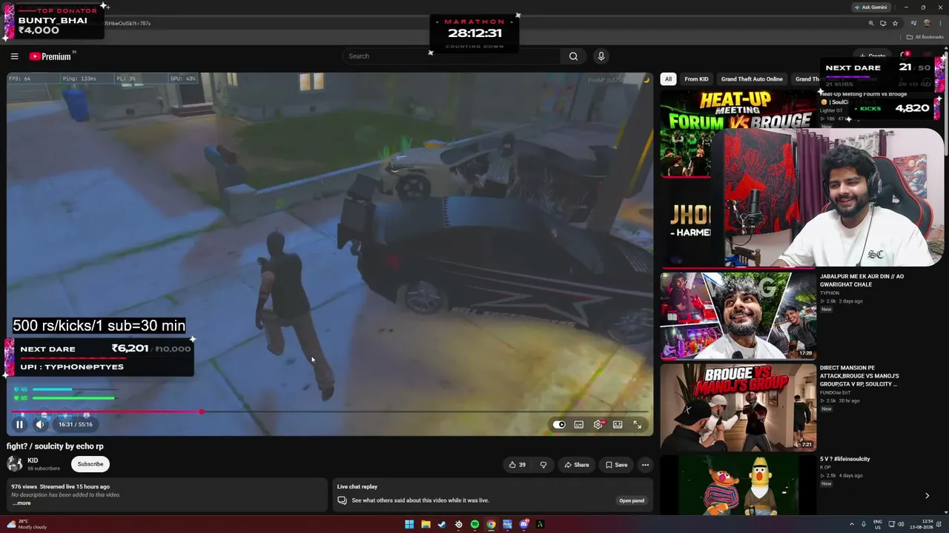This screenshot has height=533, width=949.
Task: Open the Chrome profile avatar
Action: [x=927, y=23]
